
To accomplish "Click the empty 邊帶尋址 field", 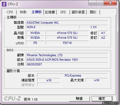I will pos(49,85).
